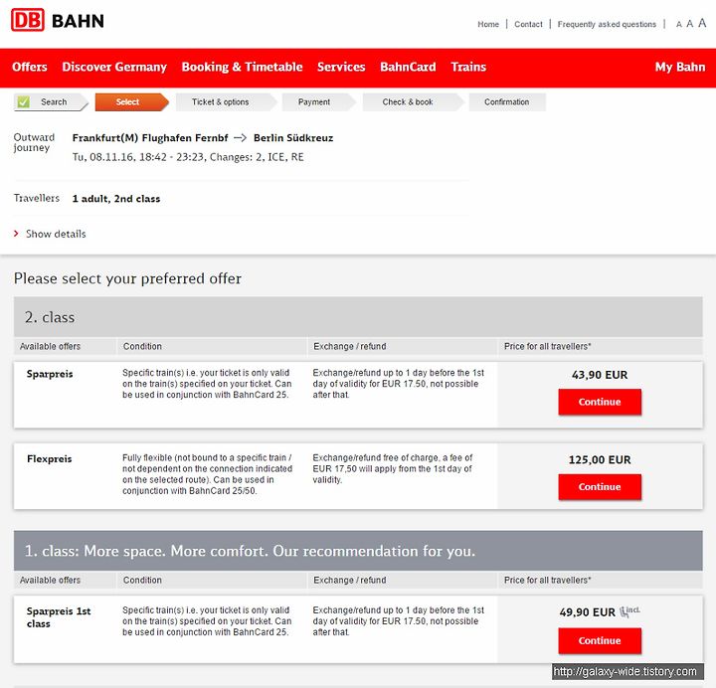Image resolution: width=716 pixels, height=688 pixels.
Task: Click the Check & book step
Action: pyautogui.click(x=413, y=102)
